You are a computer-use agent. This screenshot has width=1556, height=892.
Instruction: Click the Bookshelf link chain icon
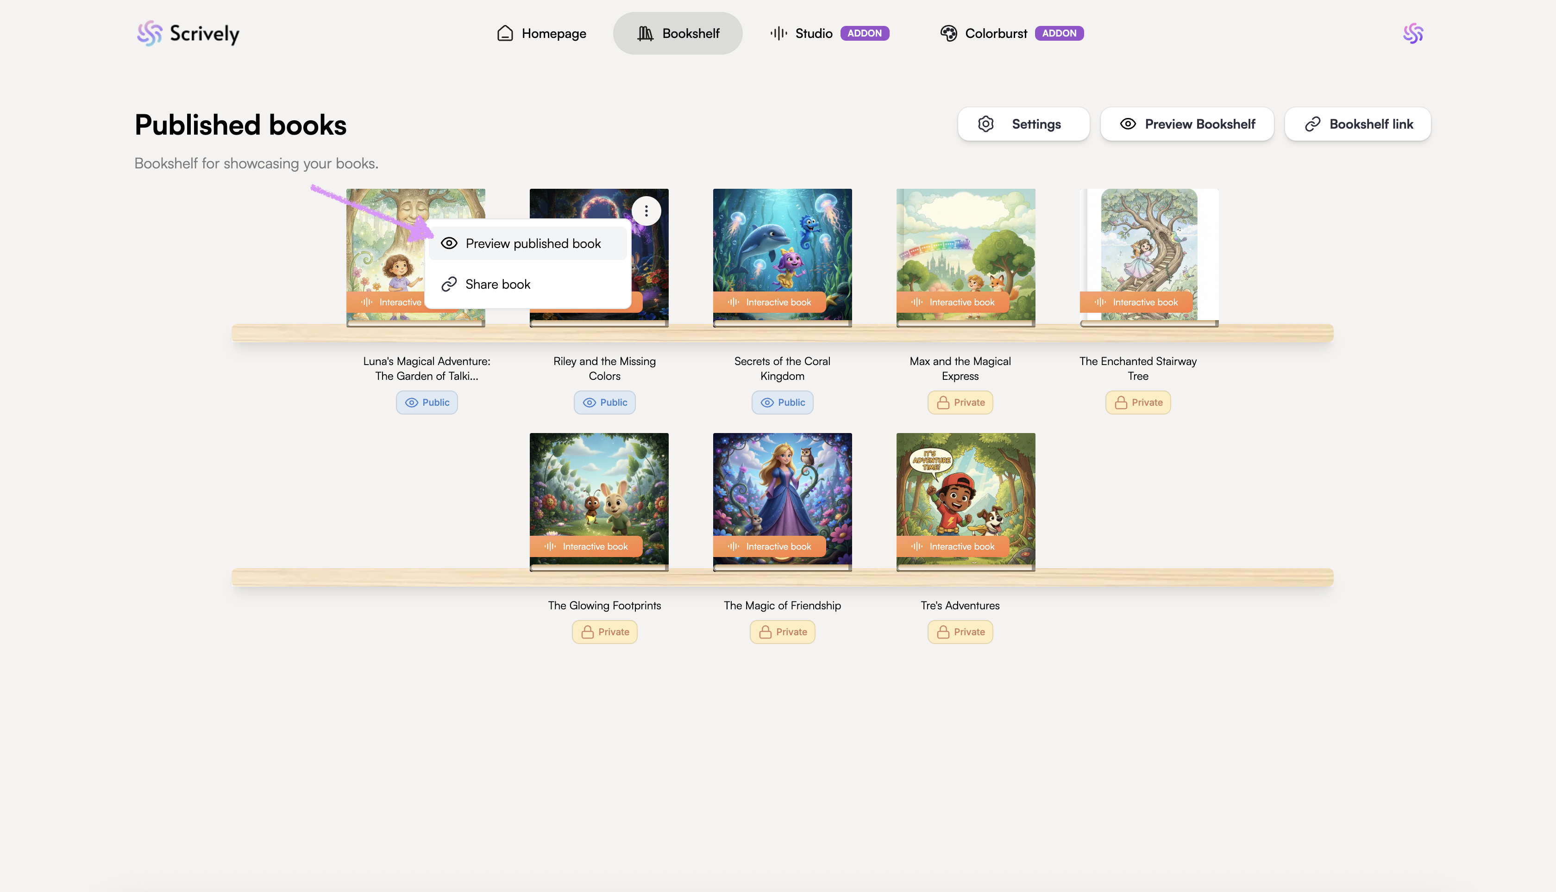pyautogui.click(x=1312, y=124)
